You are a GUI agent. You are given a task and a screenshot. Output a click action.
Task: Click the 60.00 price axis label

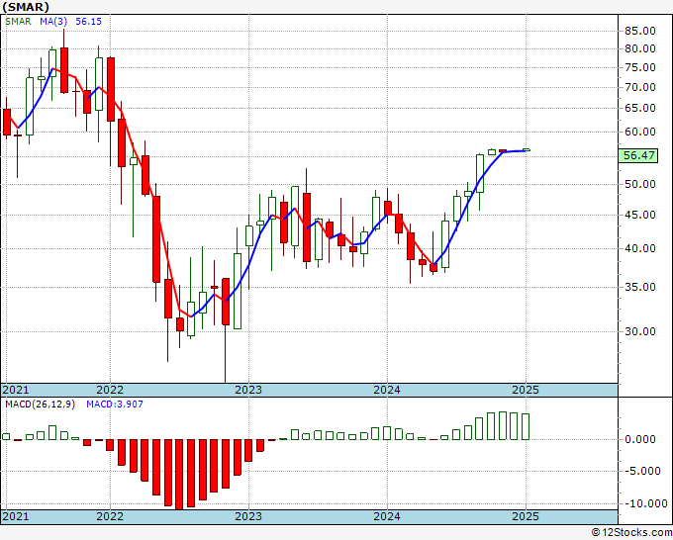tap(640, 133)
